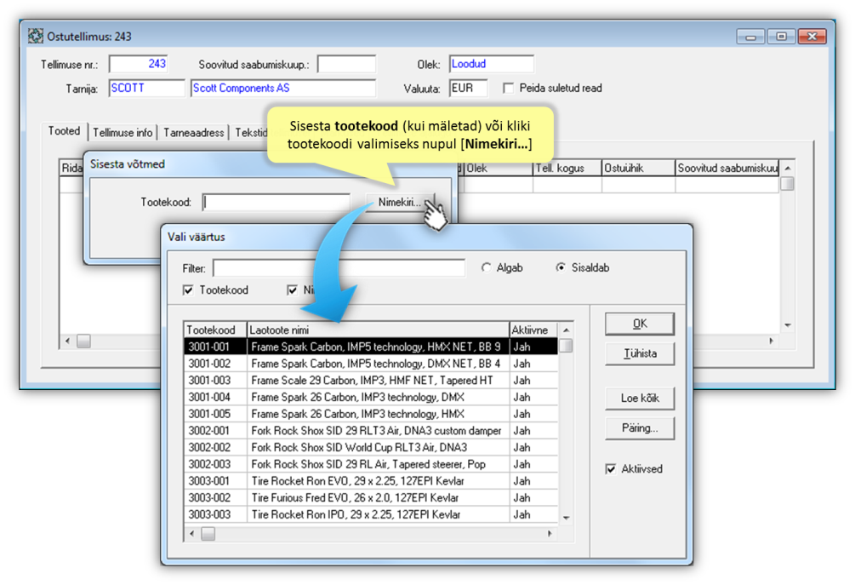Open the Tarneaadress tab

point(194,133)
